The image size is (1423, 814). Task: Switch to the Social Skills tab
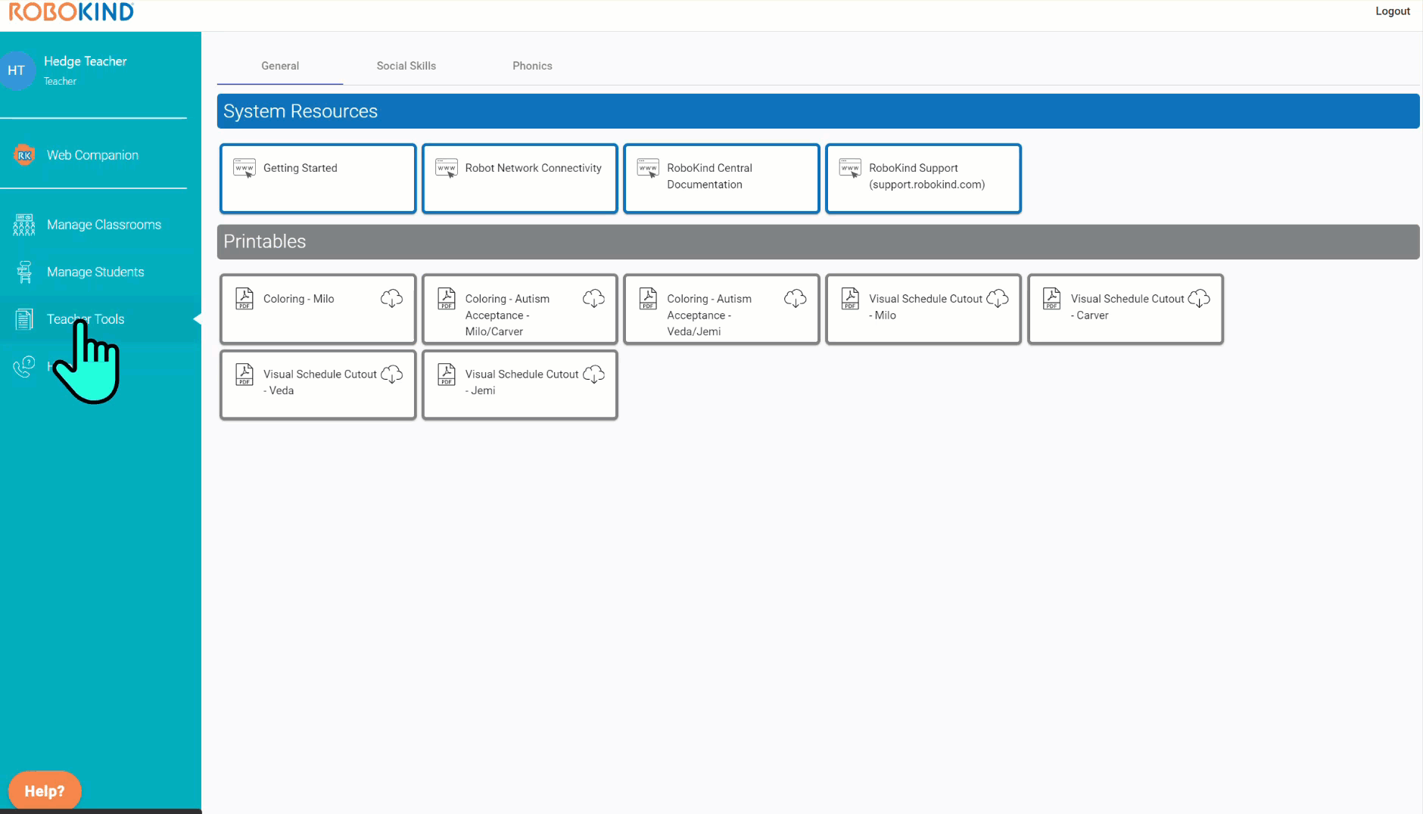click(x=406, y=66)
